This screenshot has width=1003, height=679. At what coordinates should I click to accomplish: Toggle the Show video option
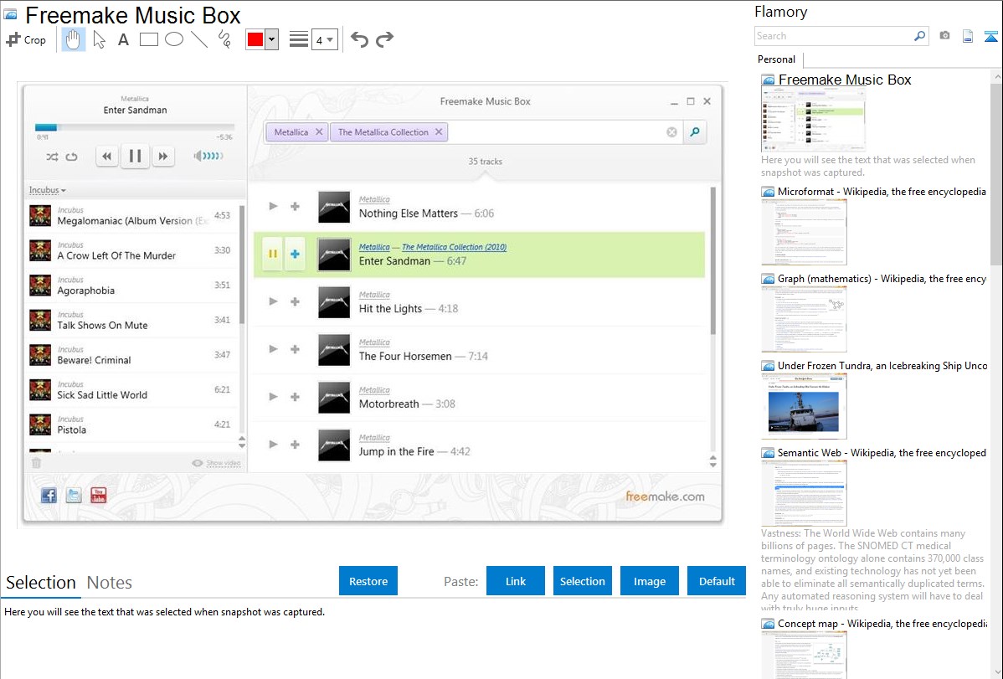[216, 463]
